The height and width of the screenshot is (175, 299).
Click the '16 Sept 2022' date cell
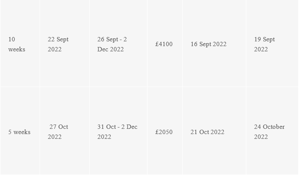coord(214,44)
